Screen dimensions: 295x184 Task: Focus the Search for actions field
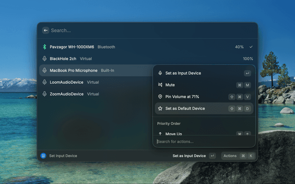click(x=203, y=142)
